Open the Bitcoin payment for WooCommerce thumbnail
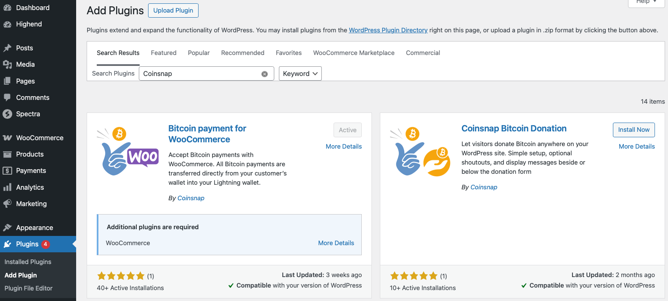This screenshot has width=668, height=301. tap(128, 152)
